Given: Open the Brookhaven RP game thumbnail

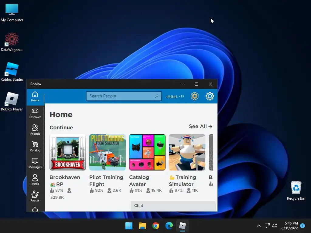Looking at the screenshot, I should pyautogui.click(x=68, y=152).
